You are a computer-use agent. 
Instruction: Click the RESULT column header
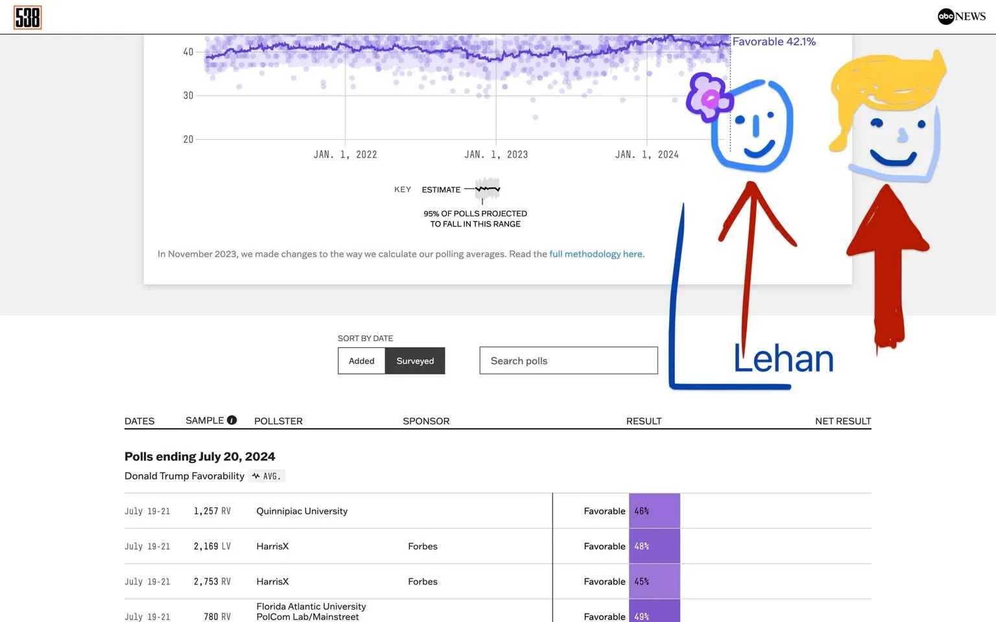[x=643, y=420]
